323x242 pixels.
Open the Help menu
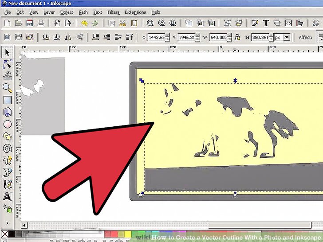[x=156, y=12]
